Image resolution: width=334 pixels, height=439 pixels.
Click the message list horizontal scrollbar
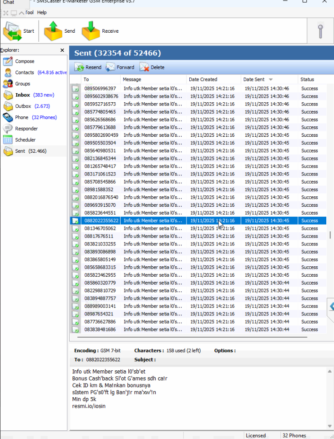(192, 337)
